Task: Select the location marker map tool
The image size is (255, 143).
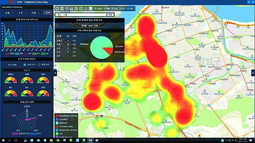Action: pos(71,9)
